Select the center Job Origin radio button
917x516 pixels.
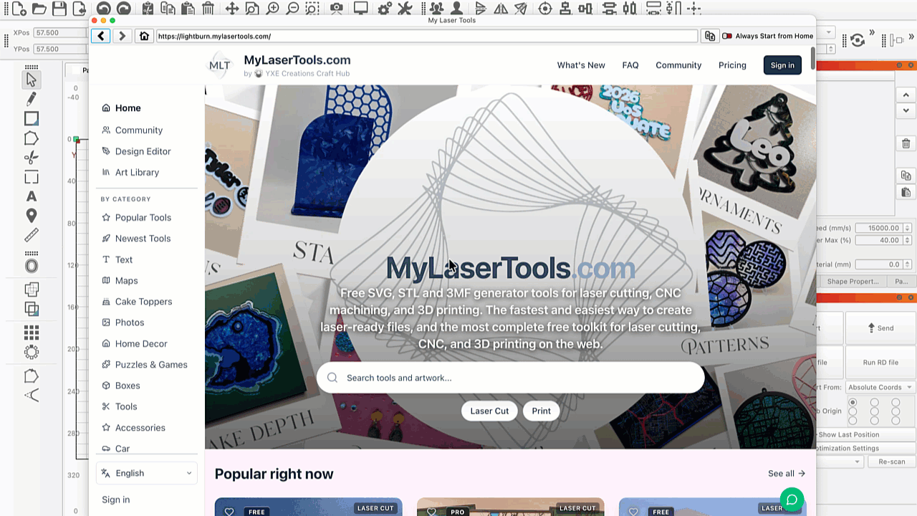(874, 411)
